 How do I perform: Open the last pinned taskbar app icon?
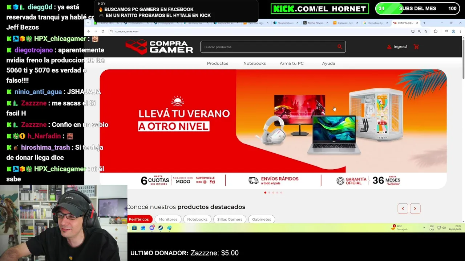pyautogui.click(x=169, y=228)
